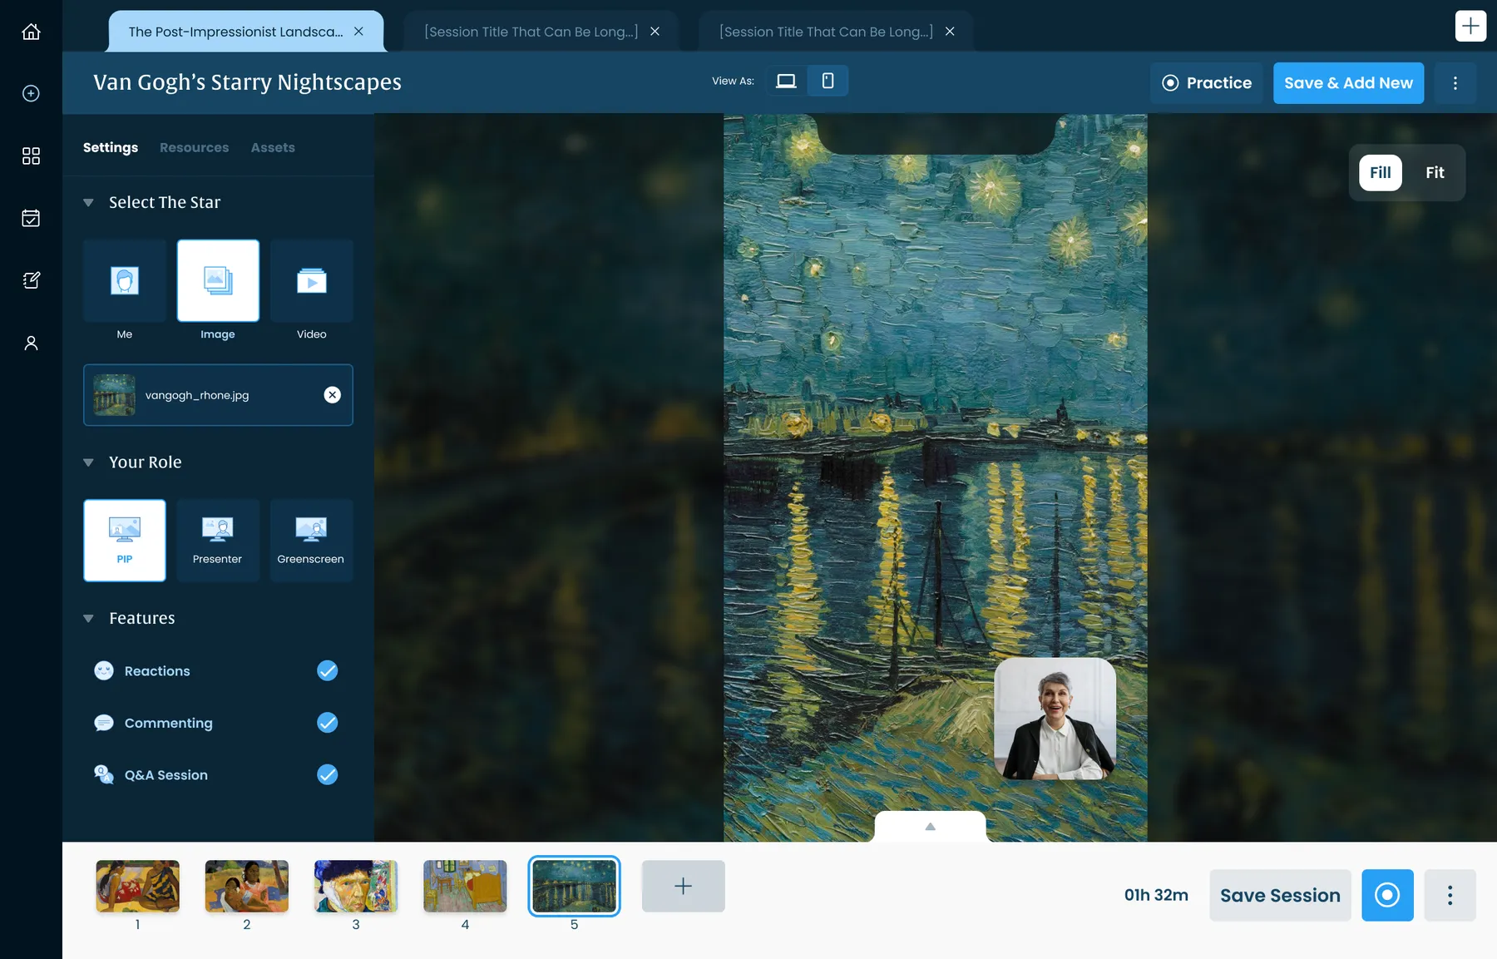Set image display to Fit
This screenshot has height=959, width=1497.
tap(1435, 172)
